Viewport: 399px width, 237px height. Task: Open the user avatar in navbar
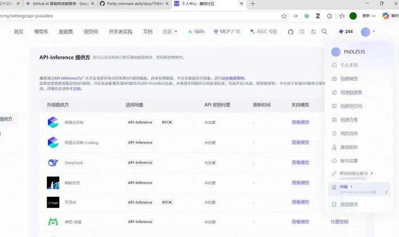(365, 32)
